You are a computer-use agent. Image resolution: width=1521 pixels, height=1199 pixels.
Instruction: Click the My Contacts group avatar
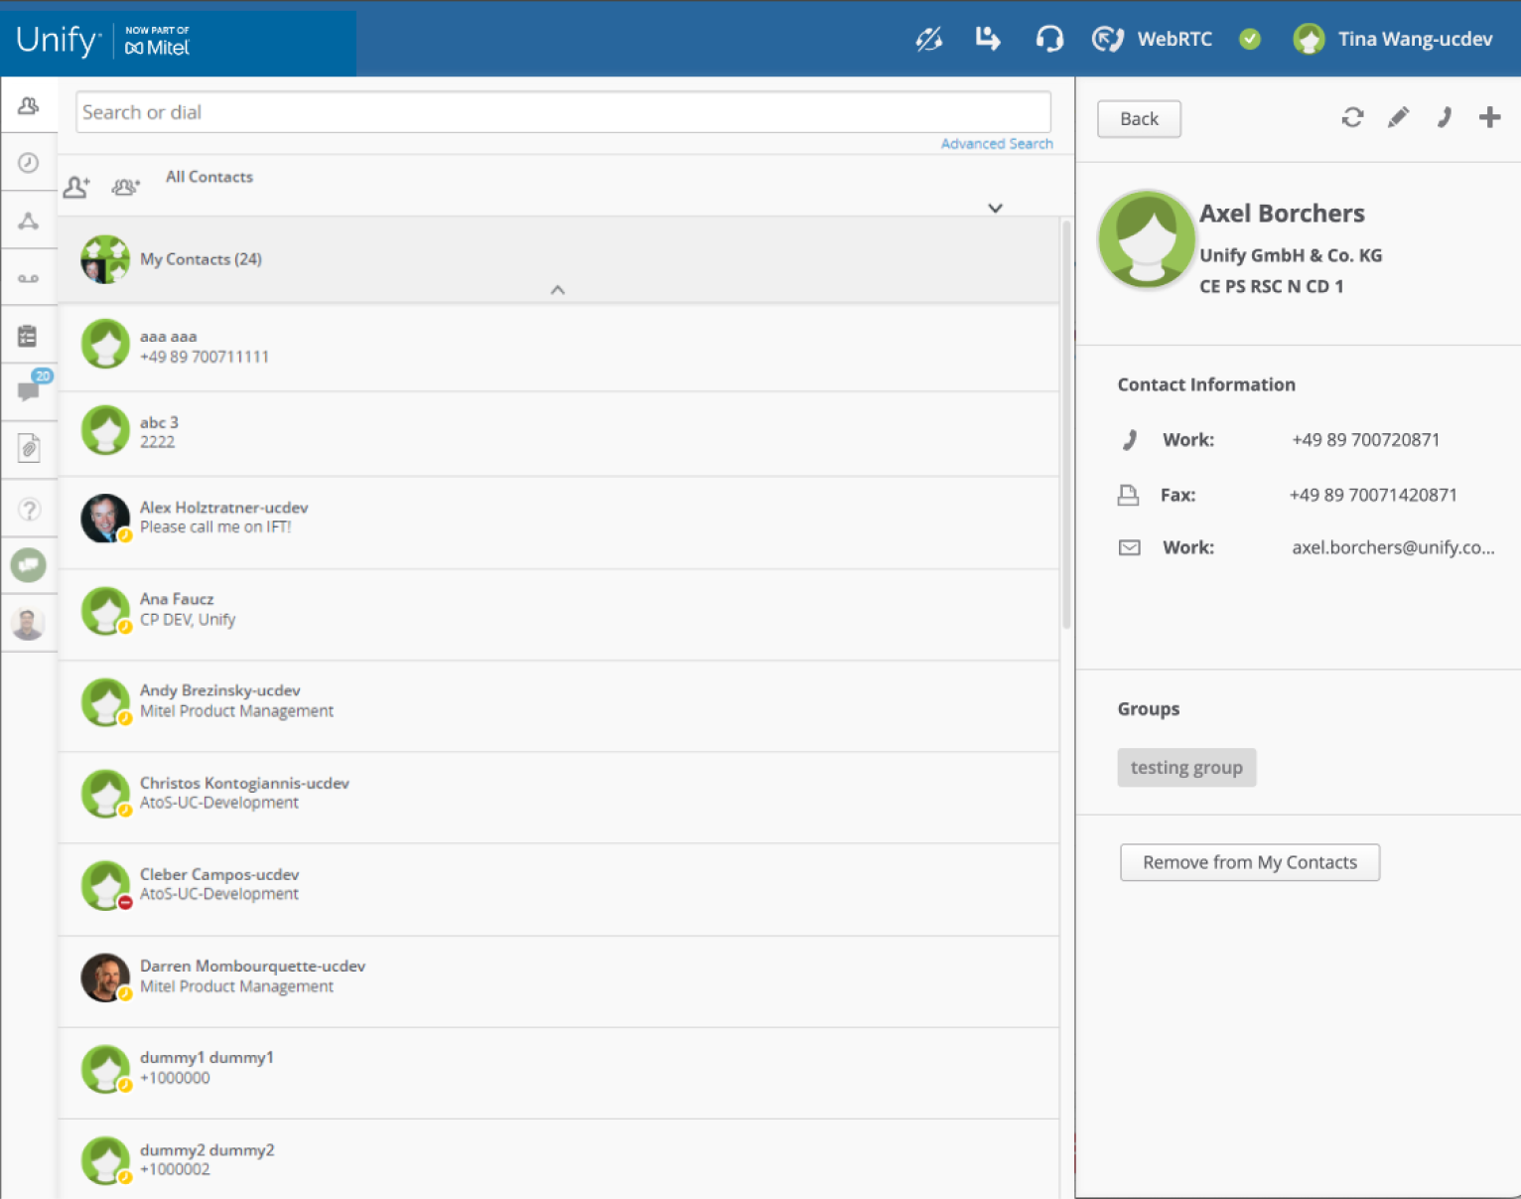tap(105, 259)
